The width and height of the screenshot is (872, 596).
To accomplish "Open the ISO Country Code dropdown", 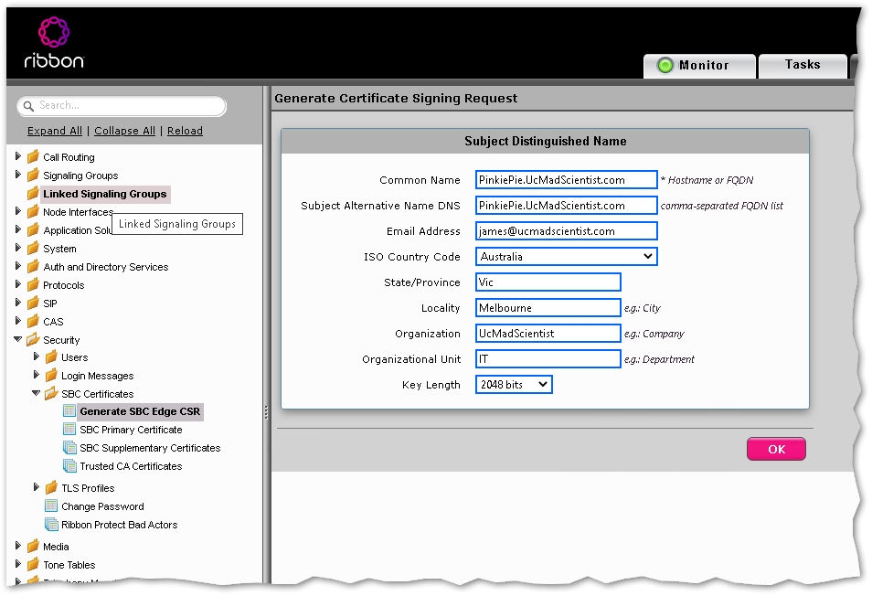I will click(566, 256).
